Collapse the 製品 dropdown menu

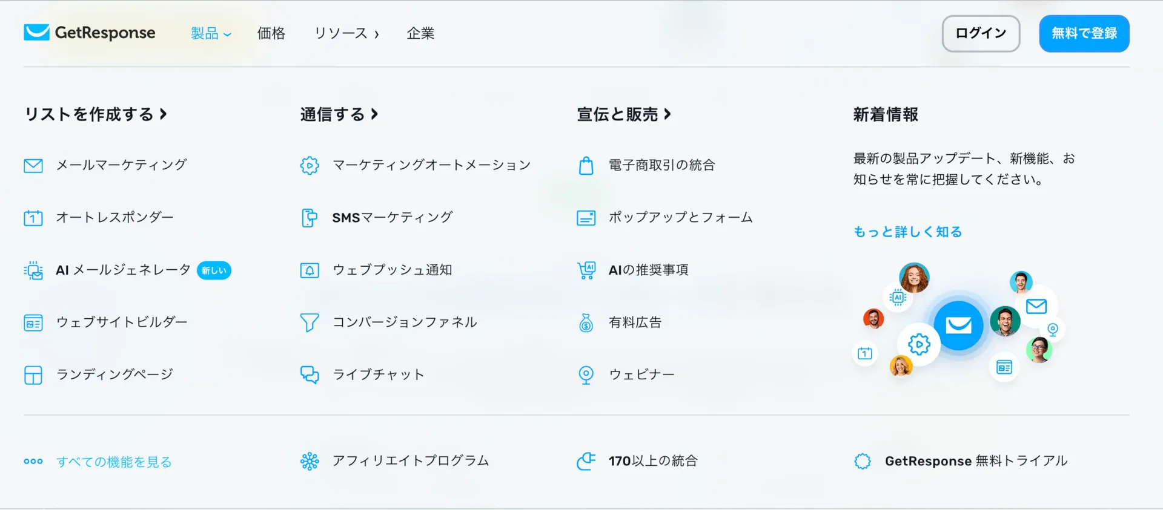coord(211,34)
